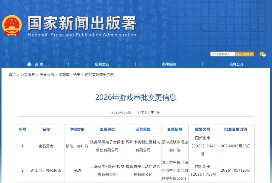This screenshot has width=272, height=183.
Task: Click row 2 change info 原运营单位 cell
Action: coord(175,170)
